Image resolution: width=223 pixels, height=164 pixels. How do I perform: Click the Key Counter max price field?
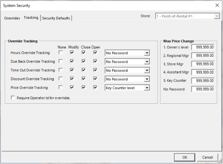point(203,81)
